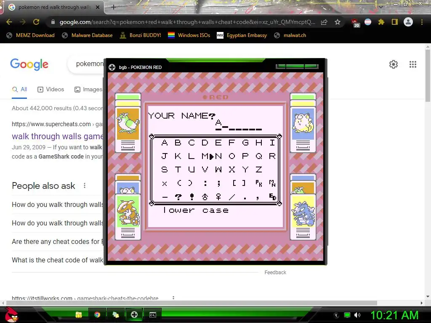This screenshot has height=323, width=431.
Task: Expand the first 'How do you walk through walls' question
Action: click(57, 205)
